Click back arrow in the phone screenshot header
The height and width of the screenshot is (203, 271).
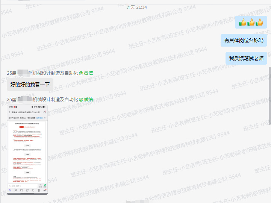pos(9,112)
